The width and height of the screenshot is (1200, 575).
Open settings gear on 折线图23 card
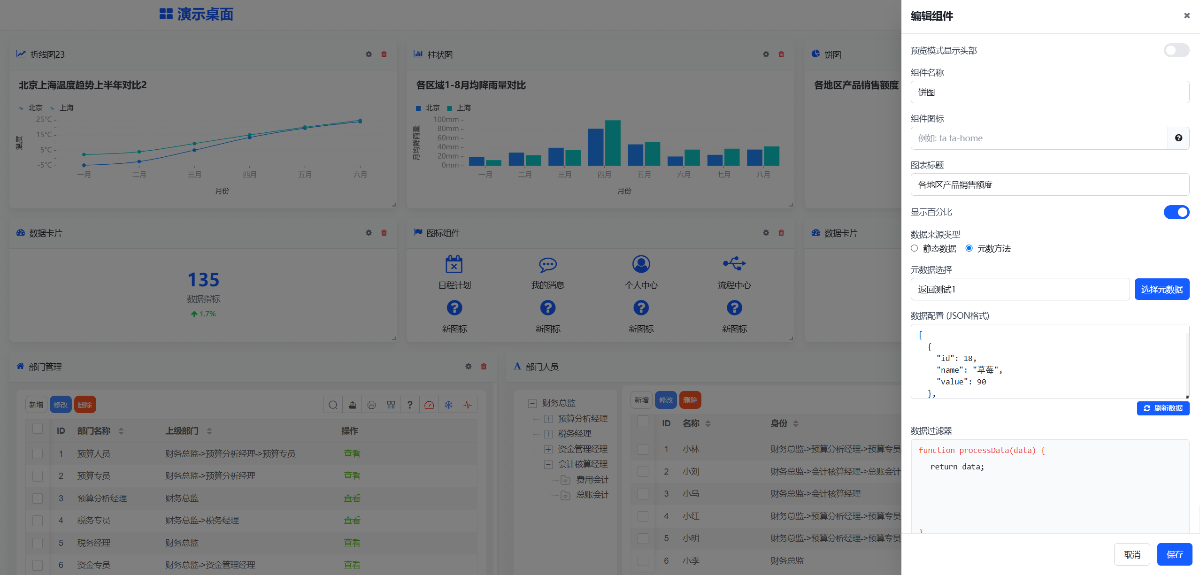click(x=369, y=54)
